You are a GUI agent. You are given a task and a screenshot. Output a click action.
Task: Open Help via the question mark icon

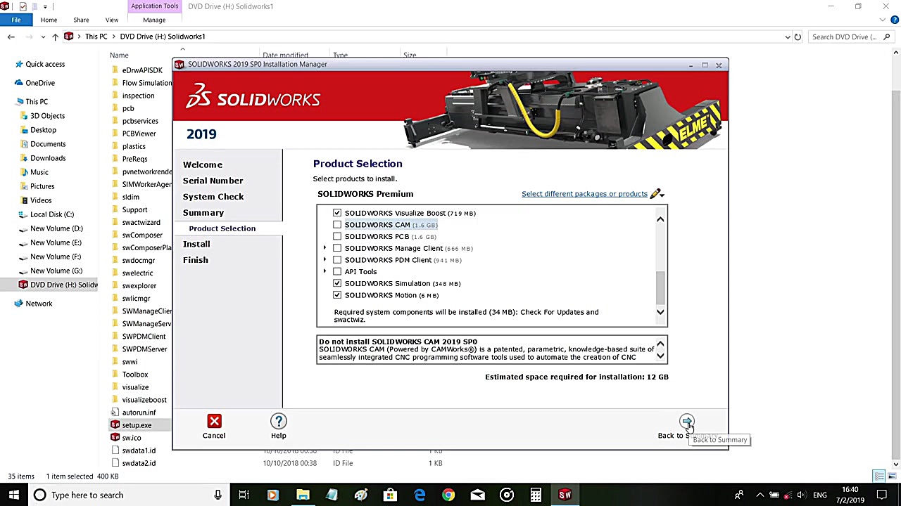point(279,421)
